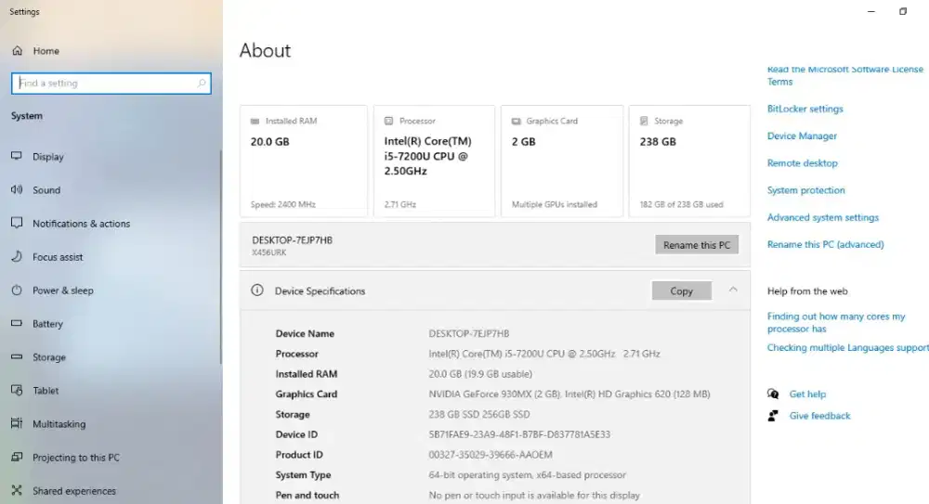Click the Graphics Card card icon
929x504 pixels.
point(516,121)
